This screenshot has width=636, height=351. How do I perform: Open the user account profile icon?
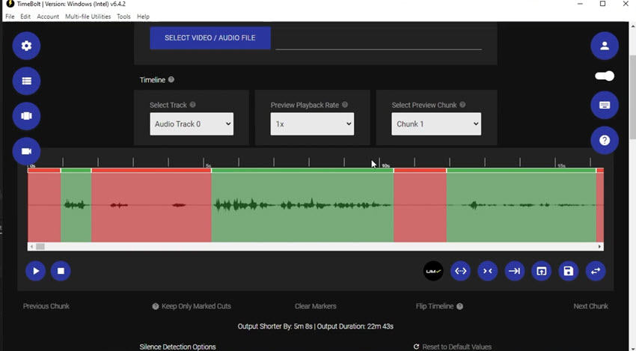(x=605, y=46)
